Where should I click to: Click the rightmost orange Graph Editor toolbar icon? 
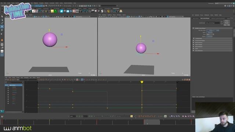pyautogui.click(x=189, y=80)
